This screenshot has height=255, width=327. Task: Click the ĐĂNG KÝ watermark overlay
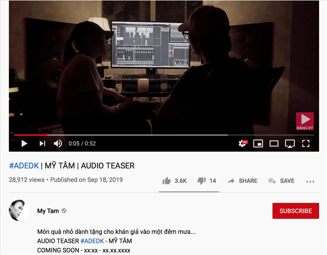[305, 121]
